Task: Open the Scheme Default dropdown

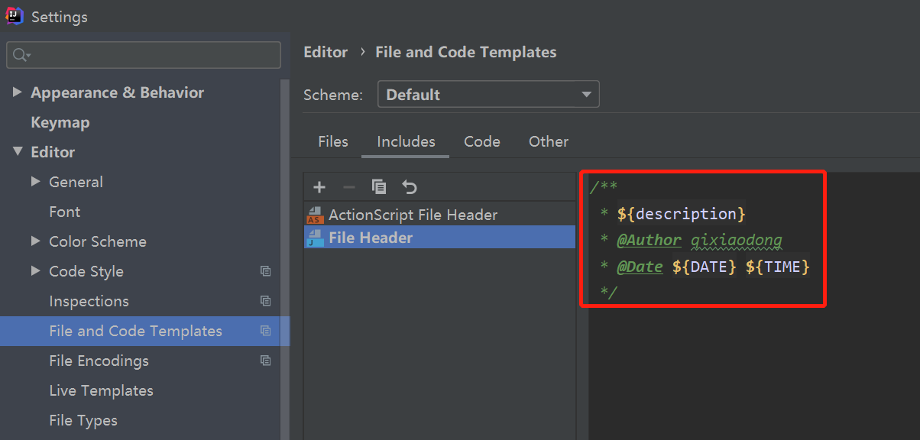Action: pyautogui.click(x=489, y=95)
